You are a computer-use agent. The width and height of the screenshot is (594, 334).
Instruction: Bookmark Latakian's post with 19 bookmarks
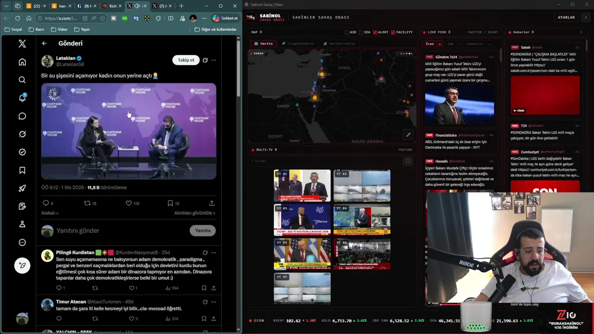pyautogui.click(x=170, y=203)
